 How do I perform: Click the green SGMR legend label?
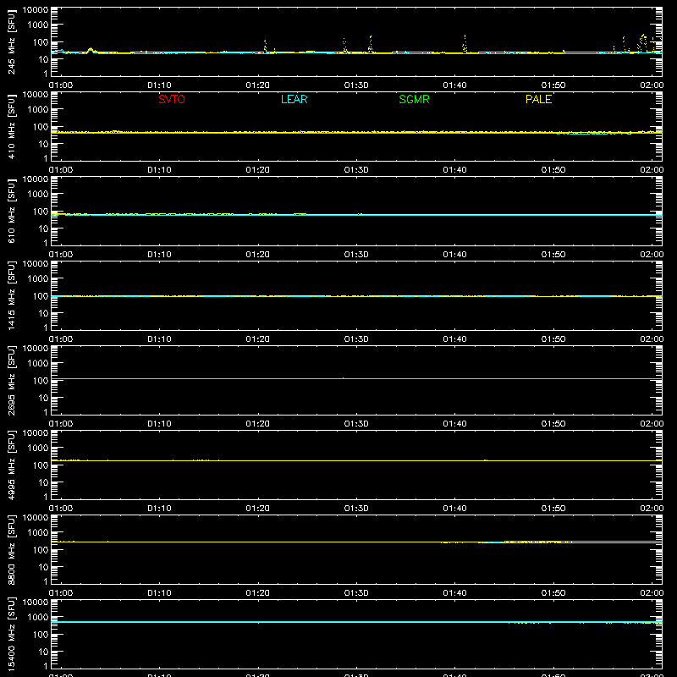click(x=414, y=99)
